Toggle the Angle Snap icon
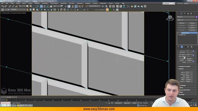 coord(76,6)
